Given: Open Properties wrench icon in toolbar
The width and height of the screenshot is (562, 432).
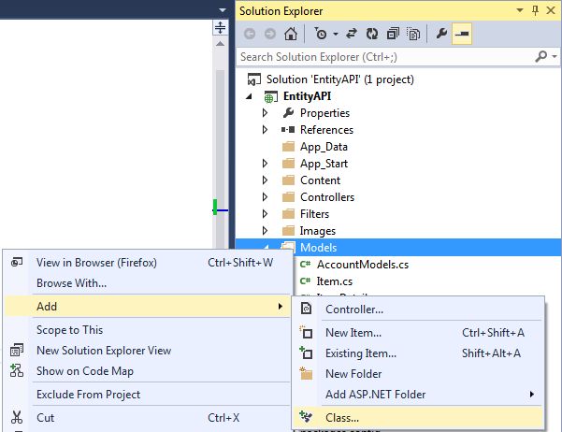Looking at the screenshot, I should pos(441,34).
